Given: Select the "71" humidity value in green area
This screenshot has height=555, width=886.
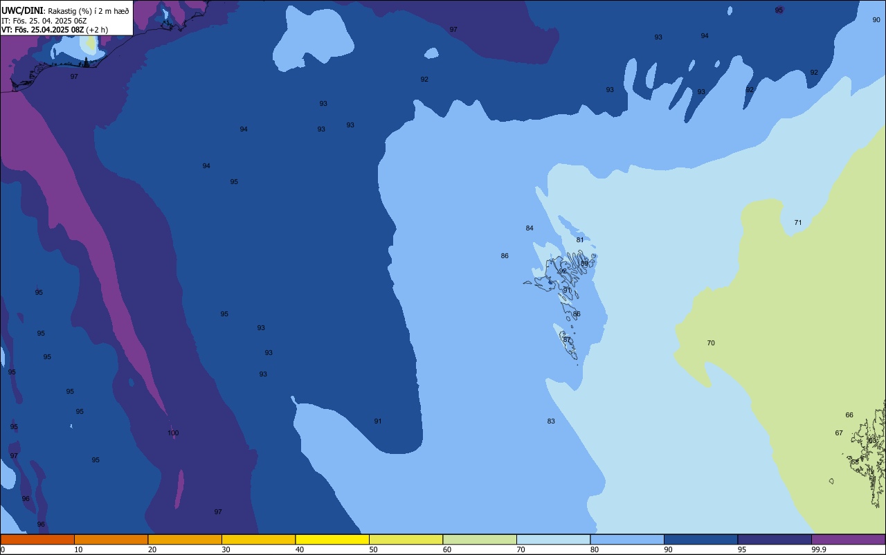Looking at the screenshot, I should [798, 223].
